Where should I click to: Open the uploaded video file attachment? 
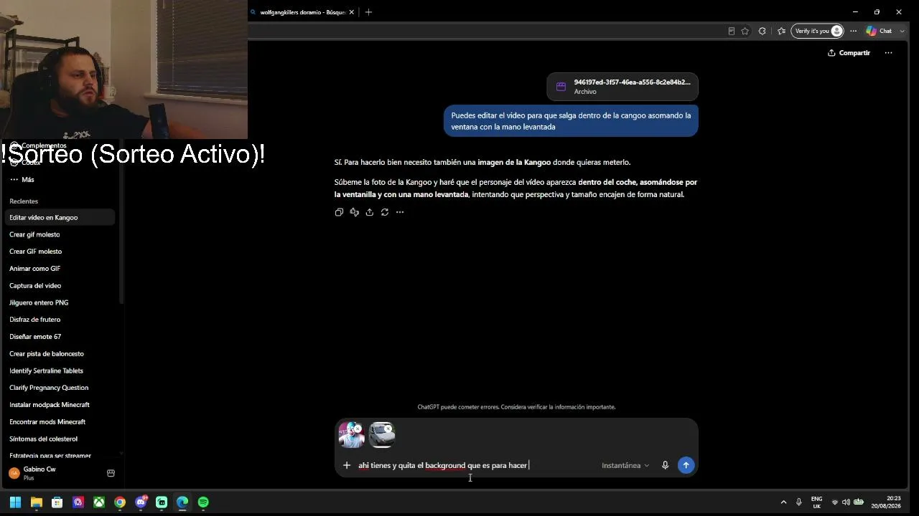click(x=622, y=87)
